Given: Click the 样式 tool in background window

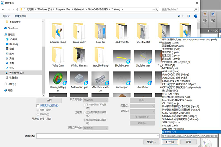Looking at the screenshot, I should [213, 18].
